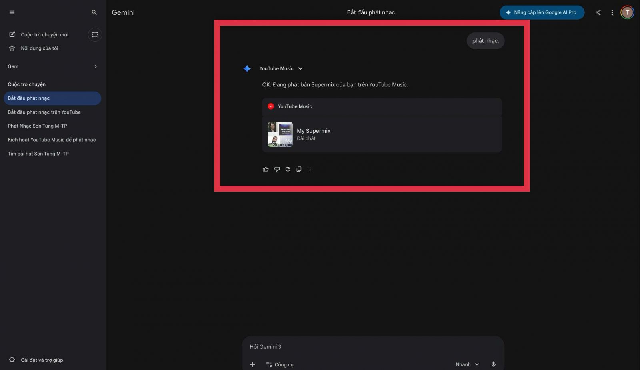
Task: Click the microphone voice input icon
Action: [x=493, y=364]
